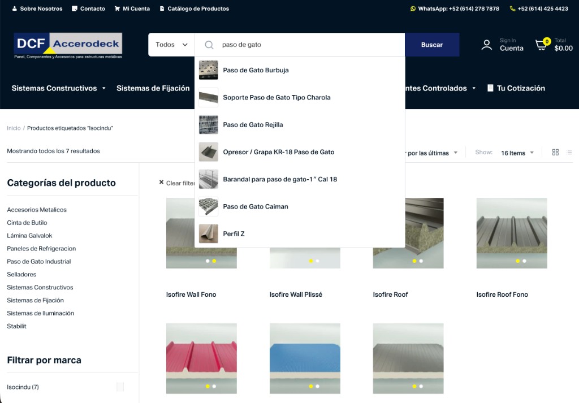Screen dimensions: 579x403
Task: Select Perfil Z suggestion
Action: 234,234
